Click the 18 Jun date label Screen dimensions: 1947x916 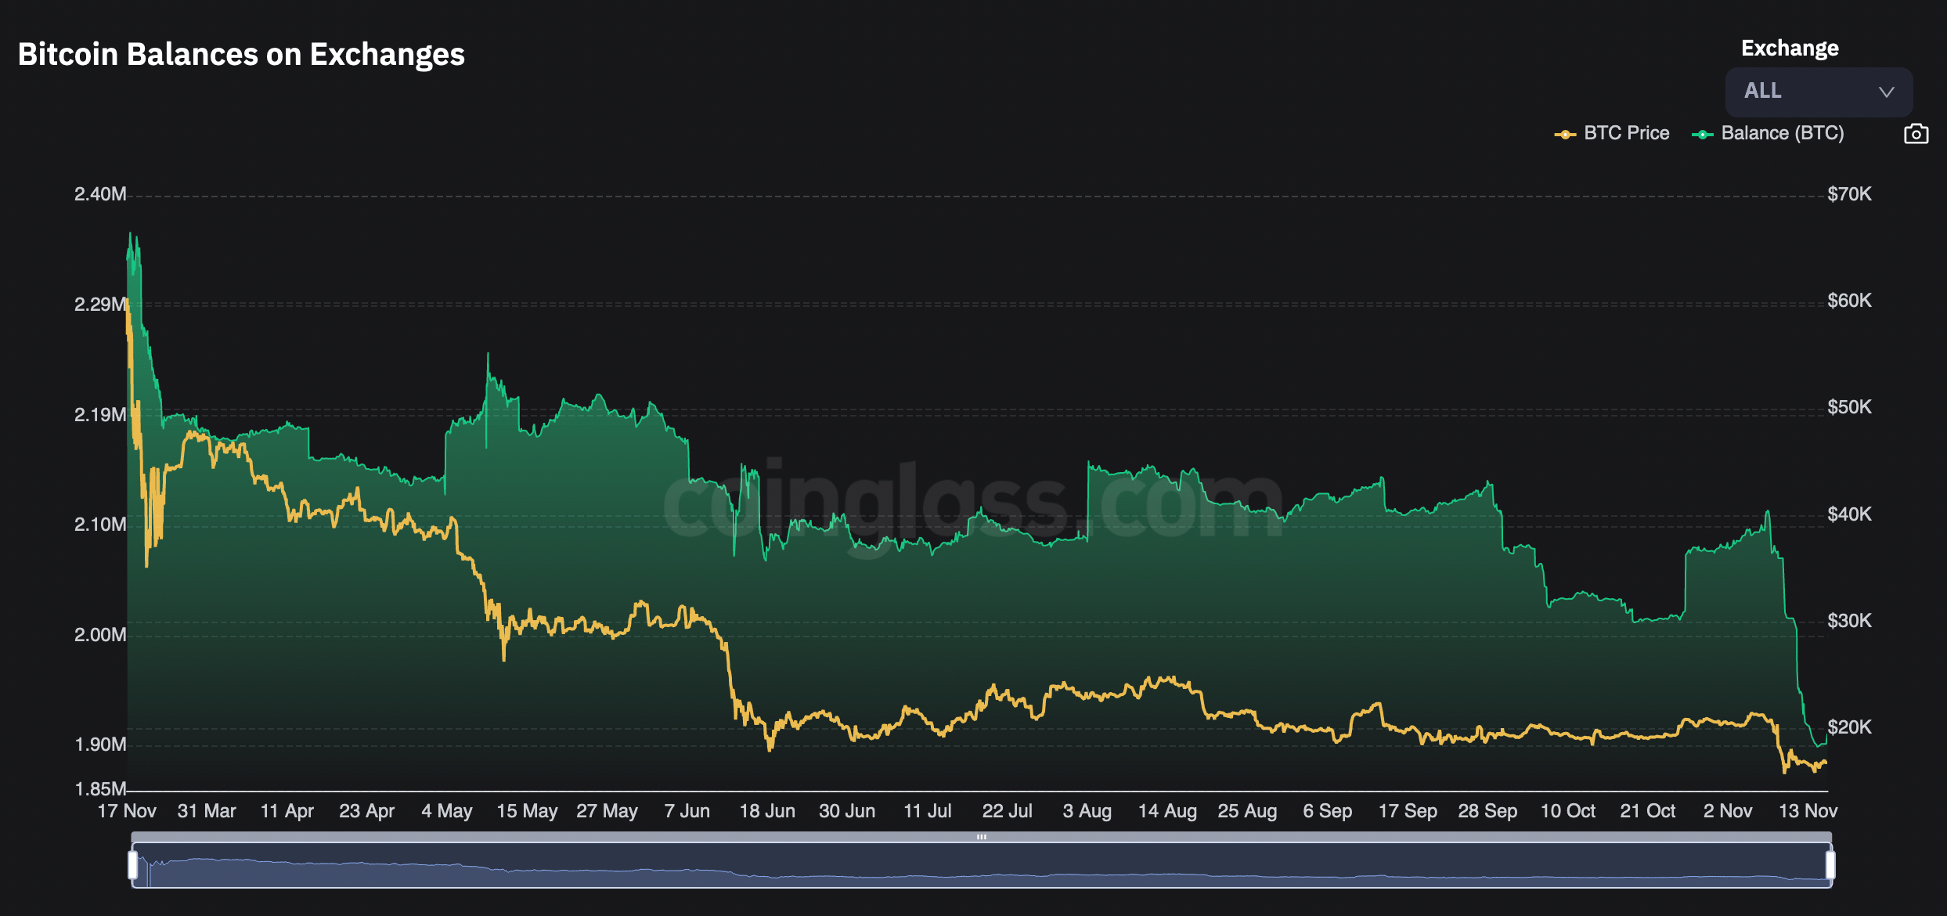click(767, 811)
